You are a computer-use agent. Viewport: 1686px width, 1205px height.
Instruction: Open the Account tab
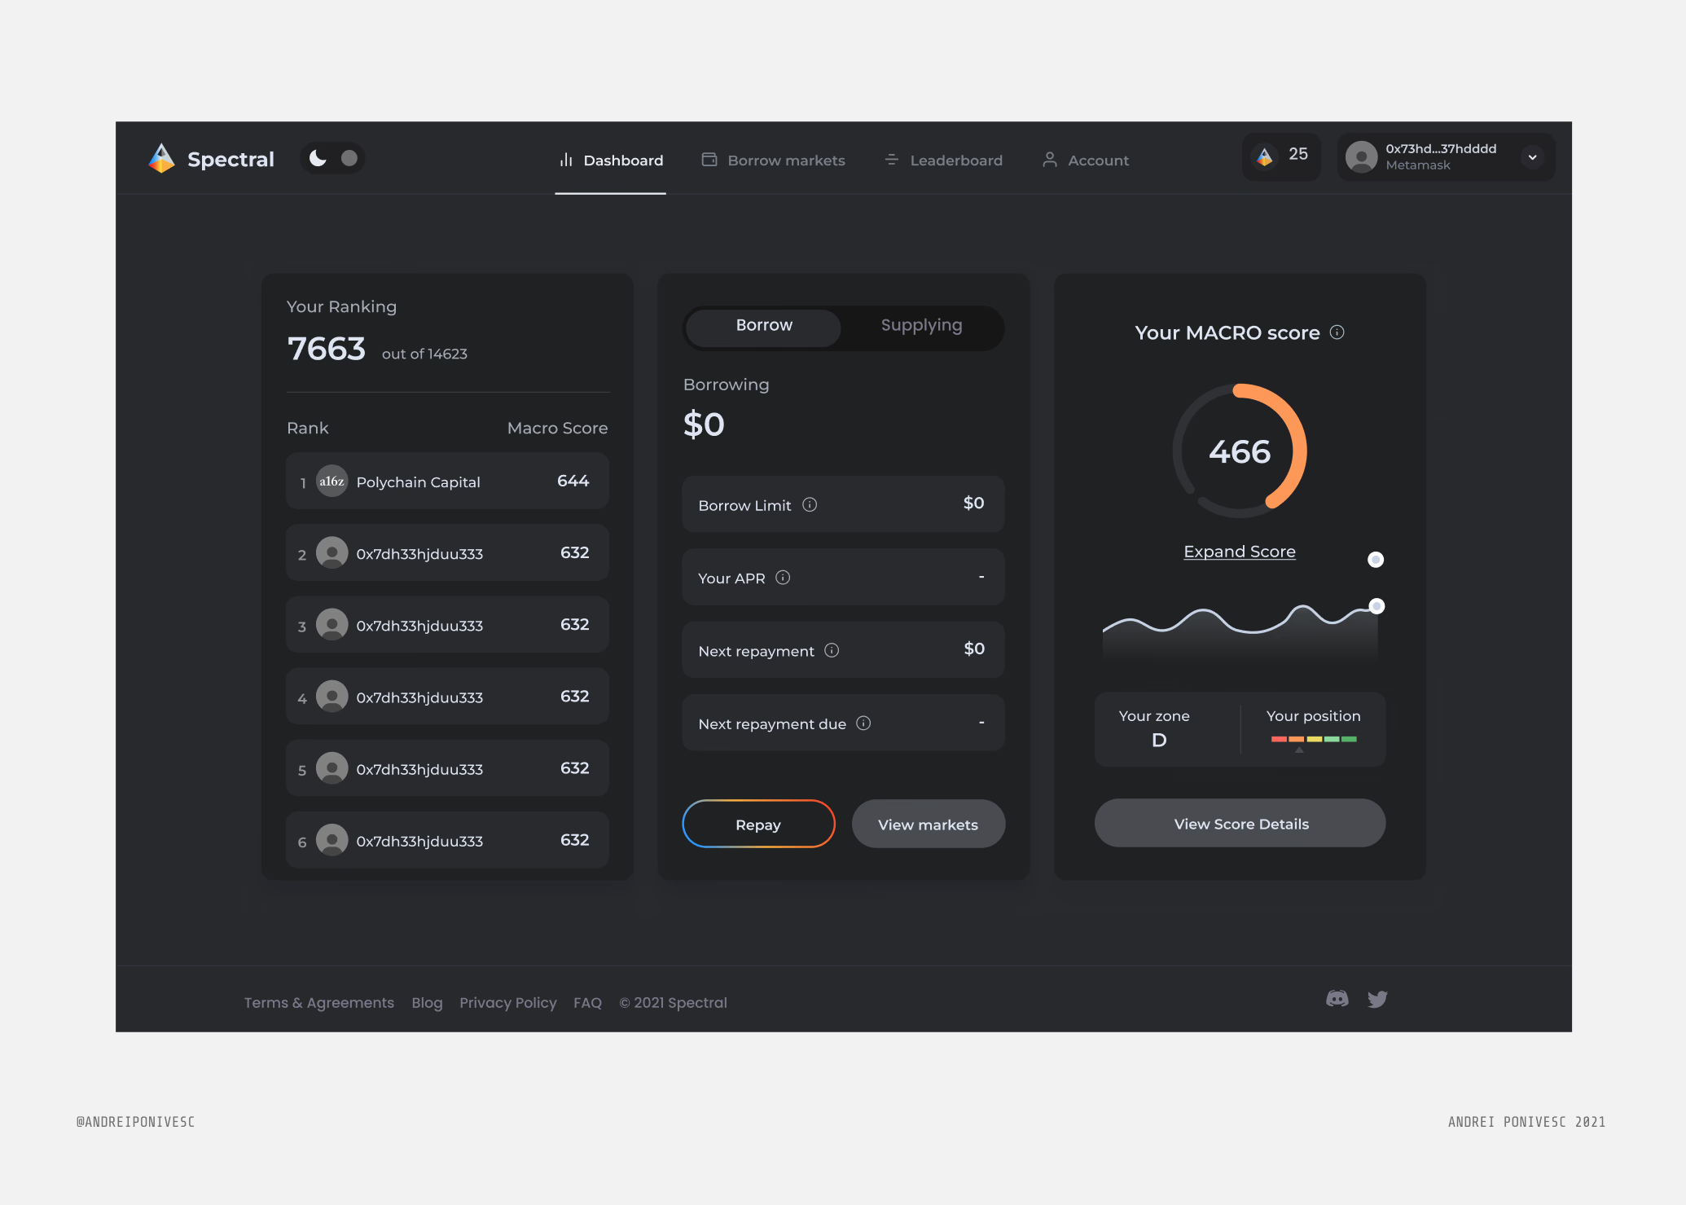[x=1086, y=161]
